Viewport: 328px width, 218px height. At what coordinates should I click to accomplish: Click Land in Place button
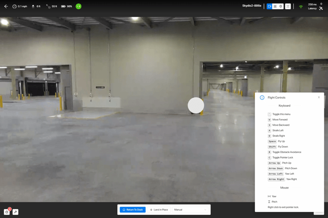click(159, 210)
